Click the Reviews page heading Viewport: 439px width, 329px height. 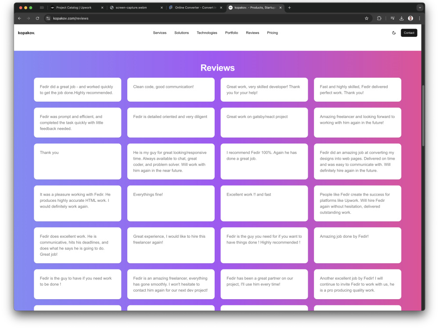tap(218, 68)
